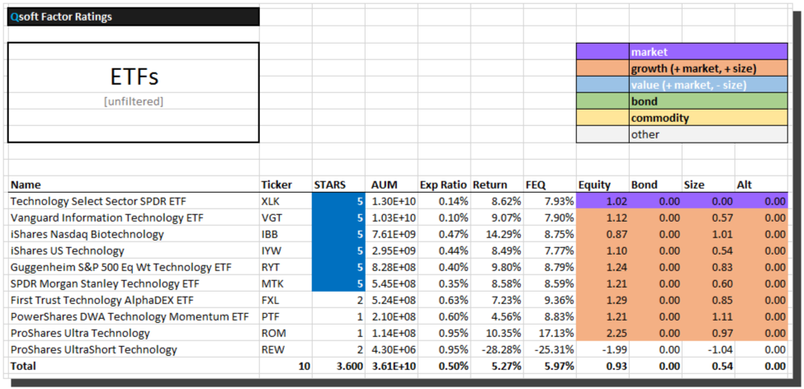Select PowerShares DWA Technology Momentum ETF cell
This screenshot has height=389, width=804.
pos(134,316)
